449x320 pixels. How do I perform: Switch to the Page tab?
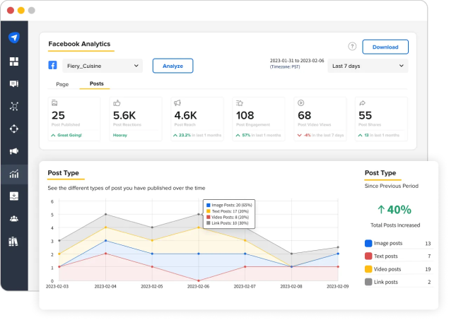click(62, 84)
